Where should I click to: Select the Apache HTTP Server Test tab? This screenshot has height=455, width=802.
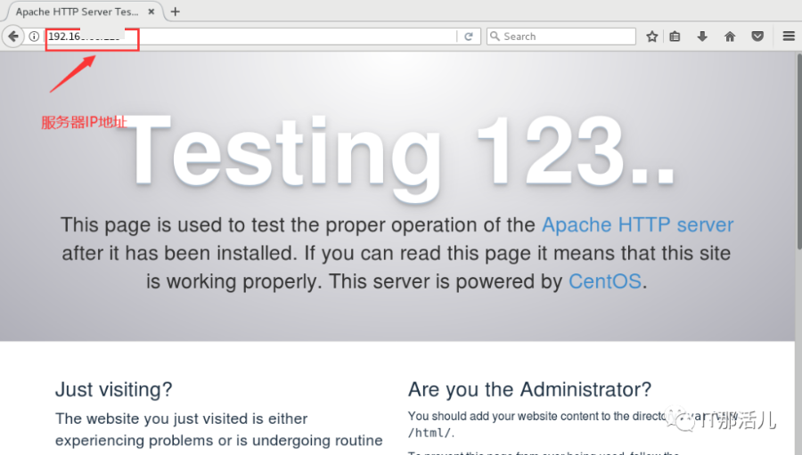[x=76, y=12]
